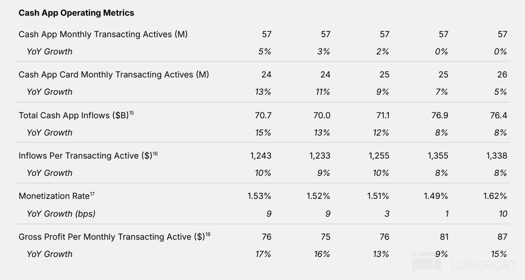This screenshot has width=525, height=280.
Task: Select the 87 gross profit per active value
Action: click(x=502, y=237)
